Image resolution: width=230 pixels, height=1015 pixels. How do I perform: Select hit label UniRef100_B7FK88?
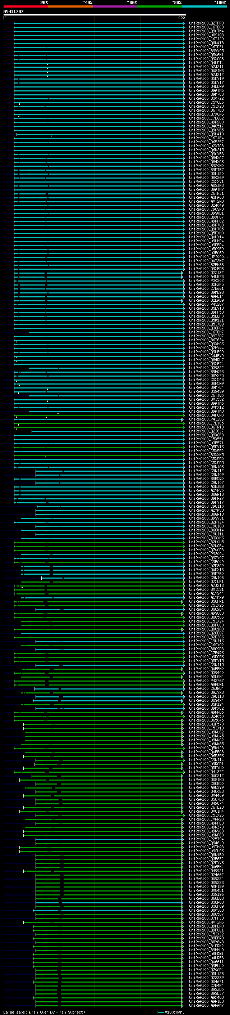click(206, 265)
